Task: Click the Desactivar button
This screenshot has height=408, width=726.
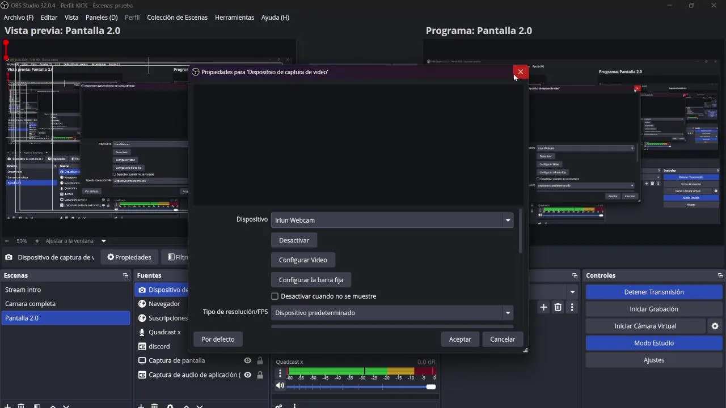Action: 294,240
